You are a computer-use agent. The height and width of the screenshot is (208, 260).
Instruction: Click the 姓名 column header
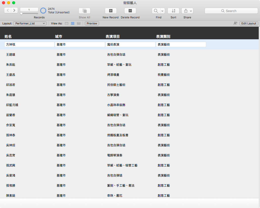coord(8,37)
